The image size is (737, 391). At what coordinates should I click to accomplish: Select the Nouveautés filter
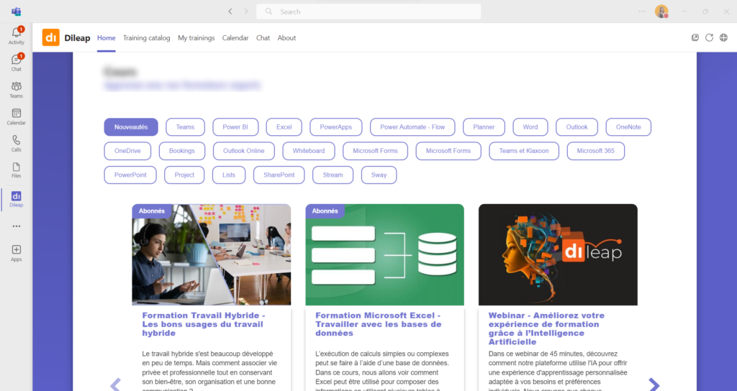pyautogui.click(x=131, y=127)
